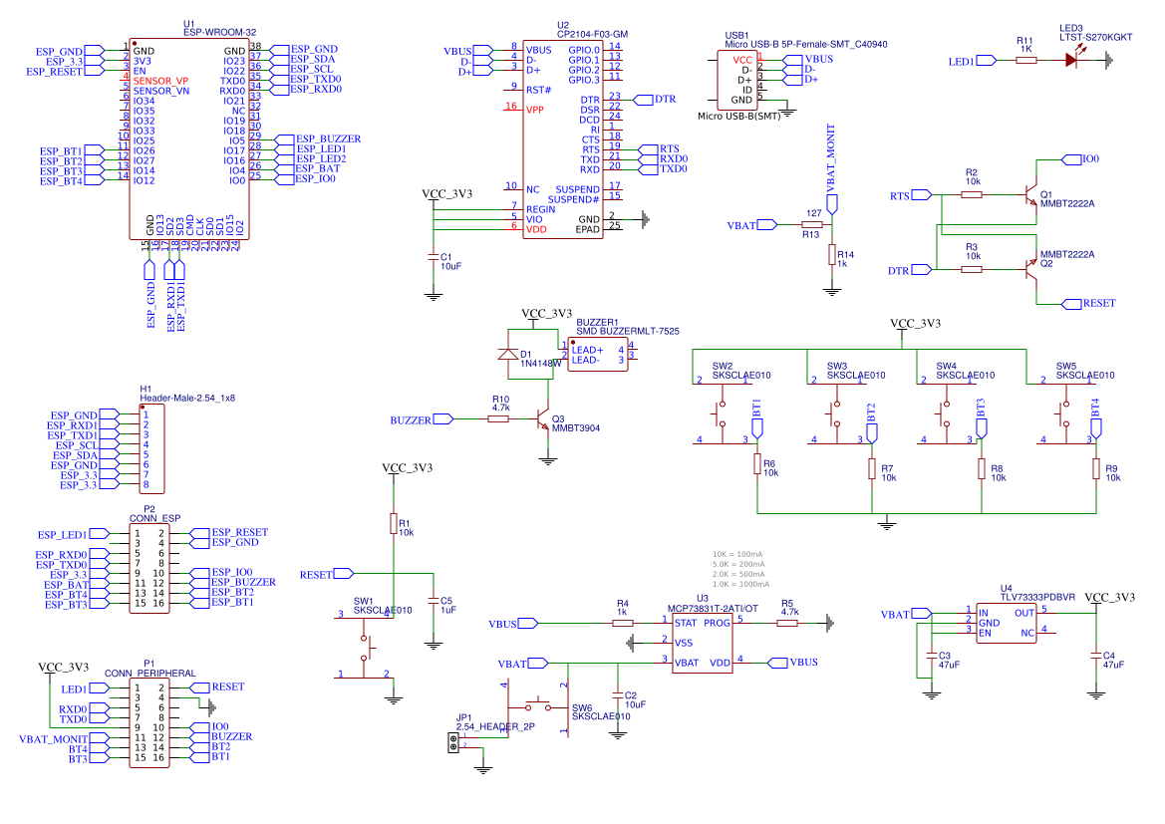Select resistor R13 symbol

coord(812,224)
